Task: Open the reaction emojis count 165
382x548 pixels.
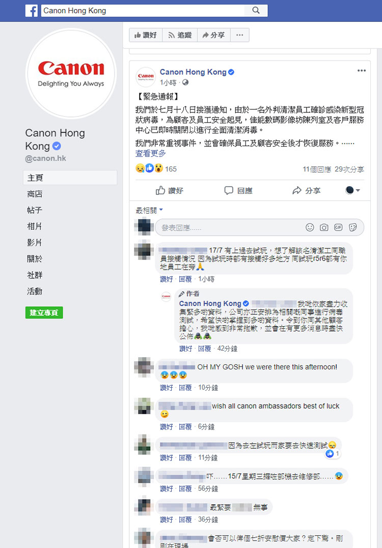Action: pyautogui.click(x=156, y=168)
